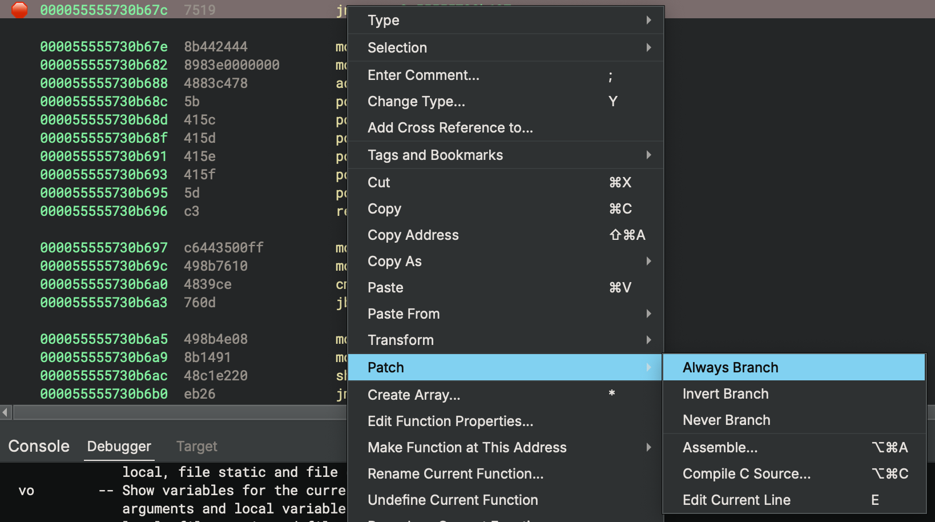This screenshot has height=522, width=935.
Task: Select address 000055555730b67e line
Action: click(x=104, y=47)
